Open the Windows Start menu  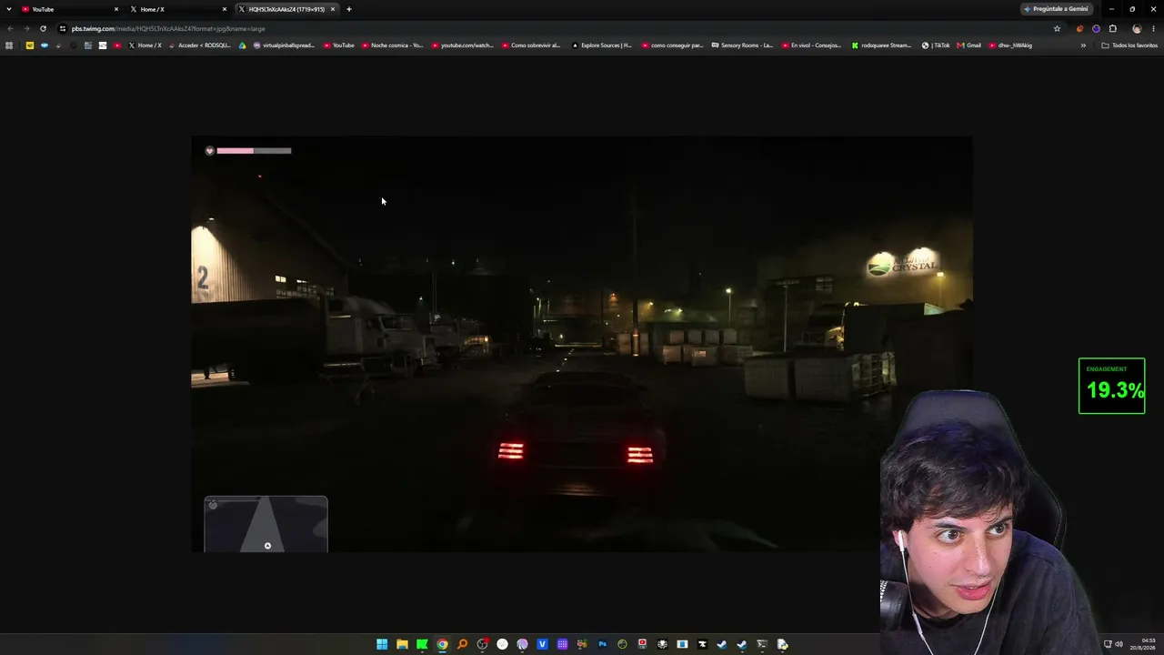(382, 644)
